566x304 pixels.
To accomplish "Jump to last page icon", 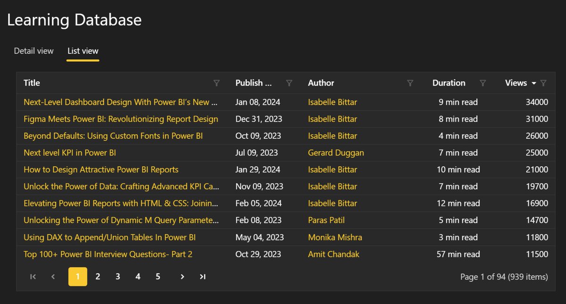I will 202,277.
